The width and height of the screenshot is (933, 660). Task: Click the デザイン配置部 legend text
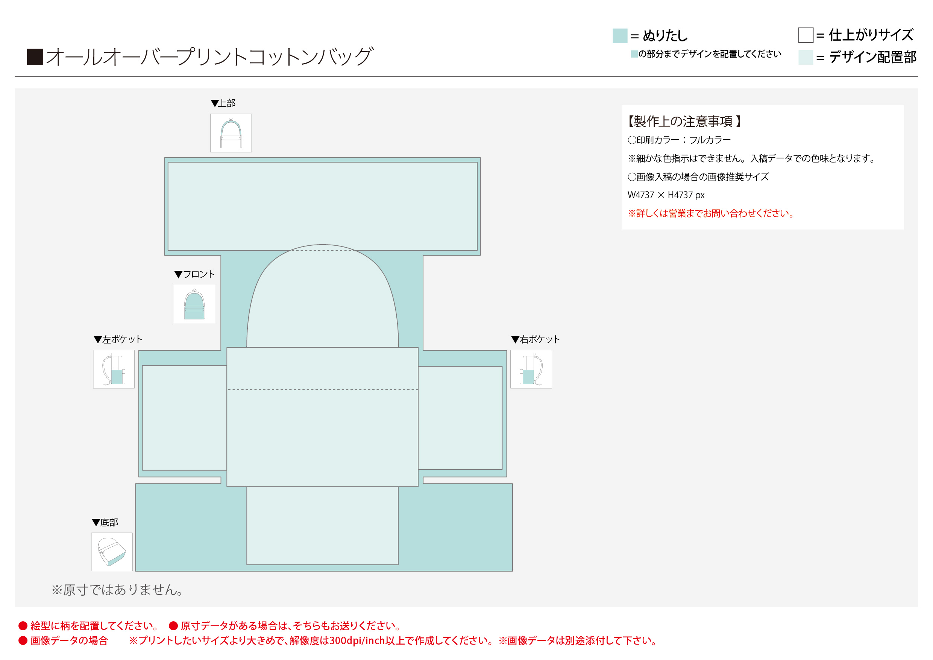pos(872,57)
